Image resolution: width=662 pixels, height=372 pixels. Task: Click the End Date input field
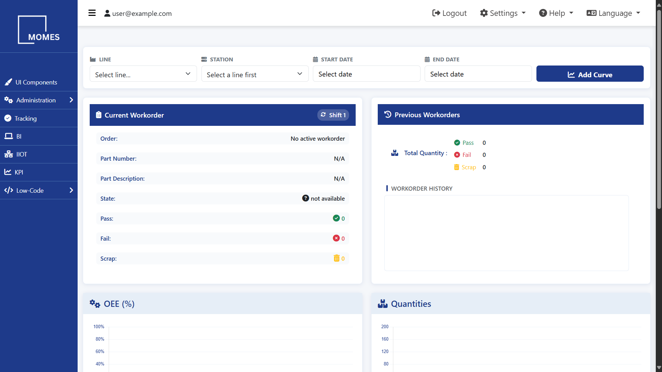point(478,74)
